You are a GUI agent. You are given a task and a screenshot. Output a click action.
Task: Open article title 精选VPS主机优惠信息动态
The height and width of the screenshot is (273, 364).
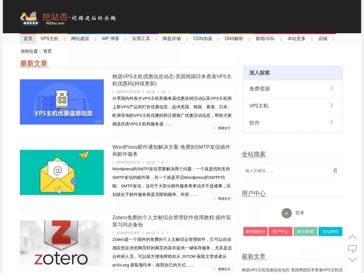[x=172, y=80]
